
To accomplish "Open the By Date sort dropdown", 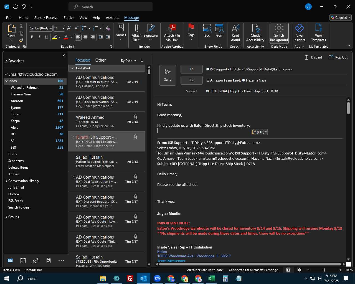I will [x=128, y=60].
